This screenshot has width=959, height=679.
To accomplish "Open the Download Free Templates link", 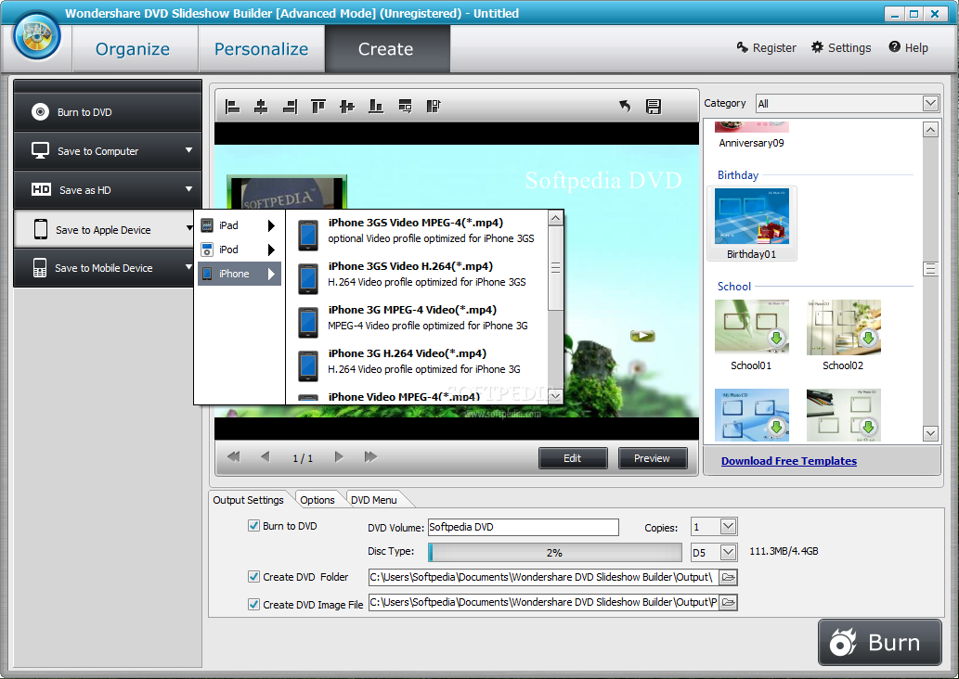I will coord(789,461).
